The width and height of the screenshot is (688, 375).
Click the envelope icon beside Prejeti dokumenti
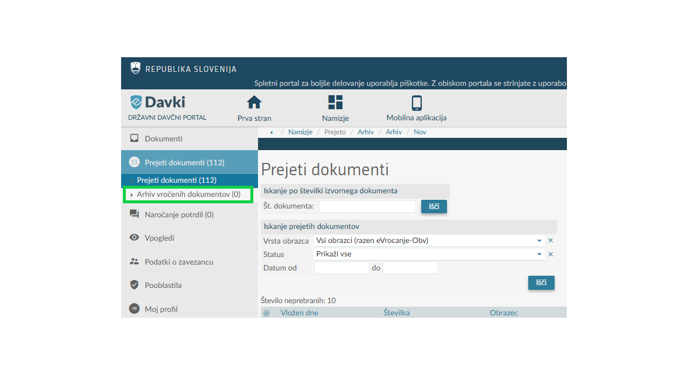point(135,162)
